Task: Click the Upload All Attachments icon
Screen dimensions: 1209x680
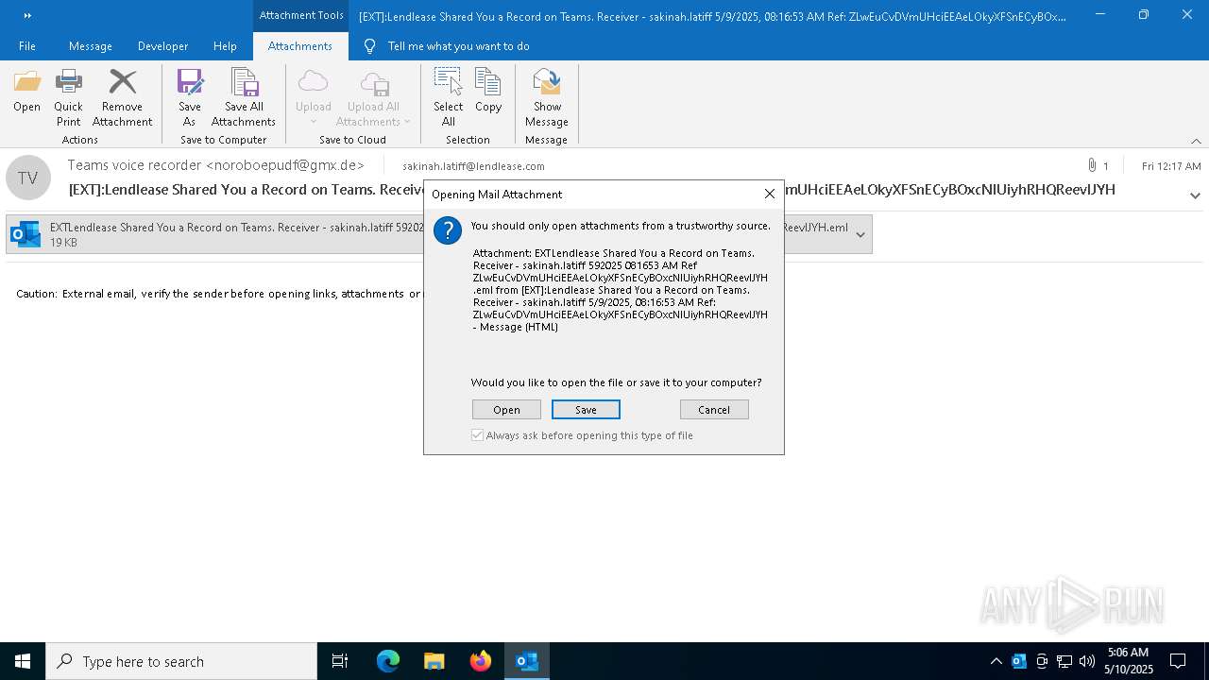Action: [374, 82]
